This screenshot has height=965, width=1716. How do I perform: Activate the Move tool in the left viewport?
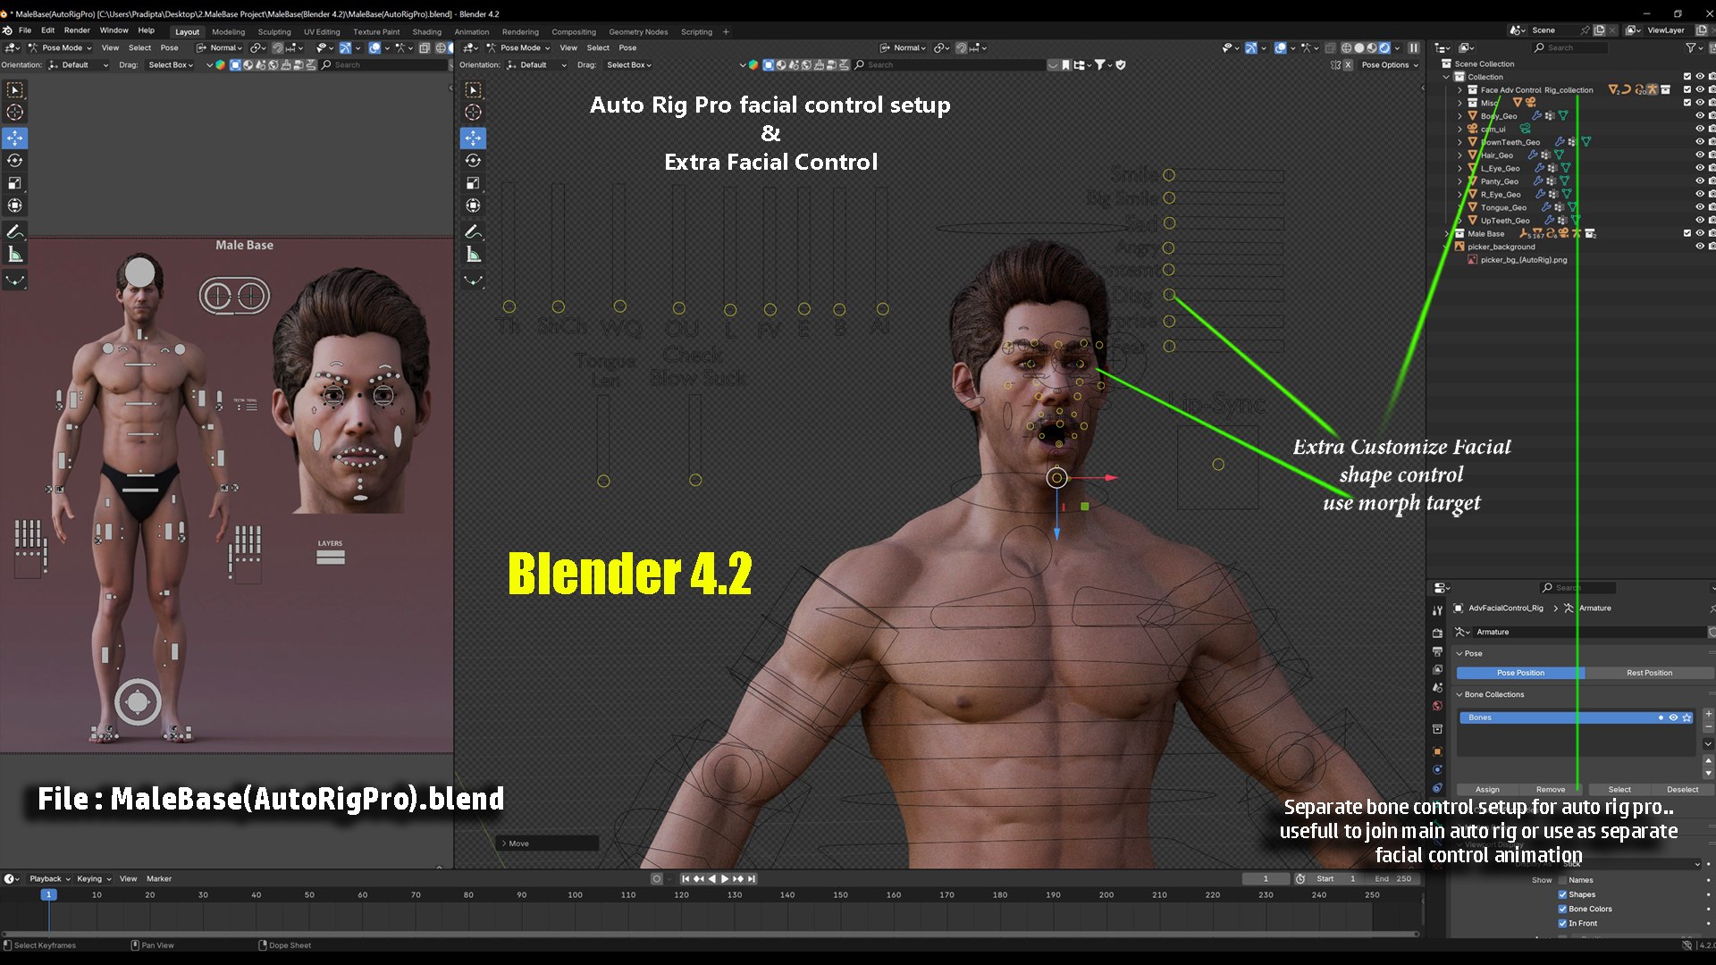[x=15, y=138]
